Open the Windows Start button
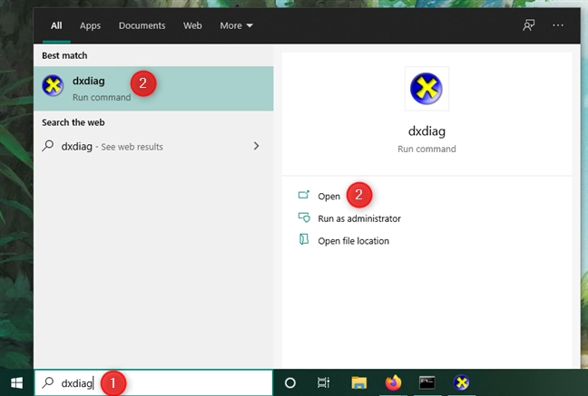 (16, 382)
